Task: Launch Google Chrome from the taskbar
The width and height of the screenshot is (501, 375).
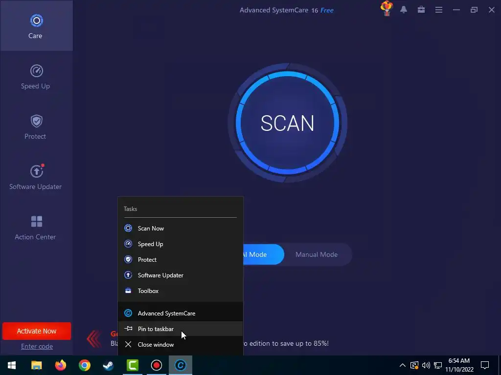Action: pyautogui.click(x=84, y=365)
